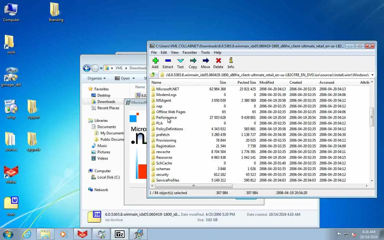This screenshot has width=384, height=240.
Task: Expand the 7-Zip address path dropdown
Action: (372, 75)
